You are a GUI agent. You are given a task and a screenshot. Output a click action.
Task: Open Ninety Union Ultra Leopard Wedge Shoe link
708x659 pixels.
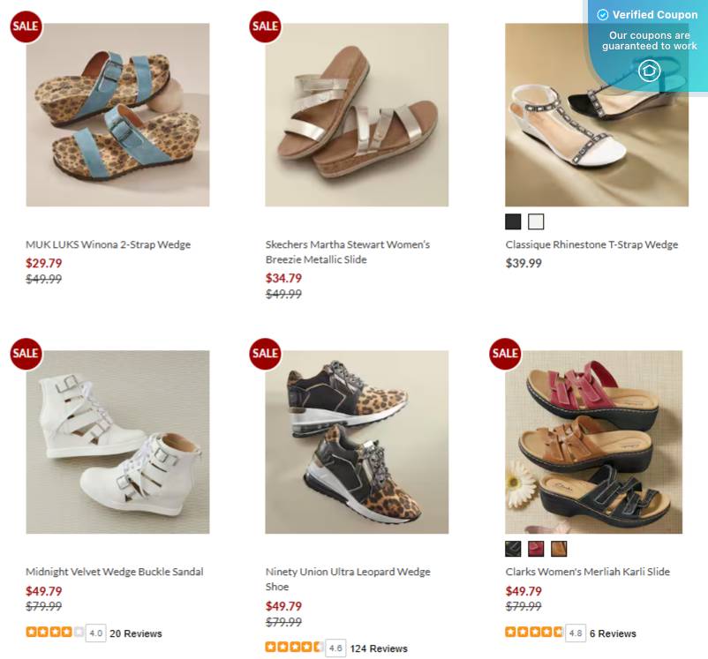[347, 579]
